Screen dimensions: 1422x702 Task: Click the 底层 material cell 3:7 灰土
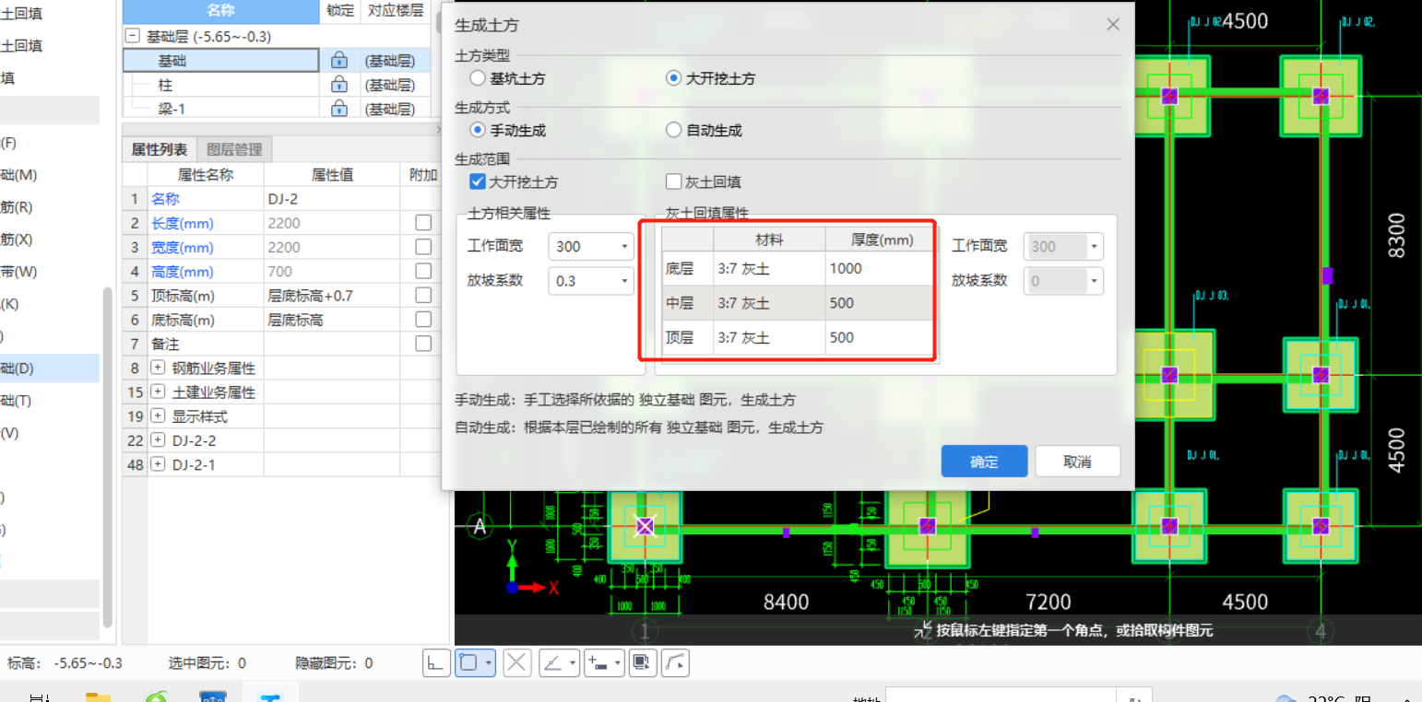click(x=769, y=268)
